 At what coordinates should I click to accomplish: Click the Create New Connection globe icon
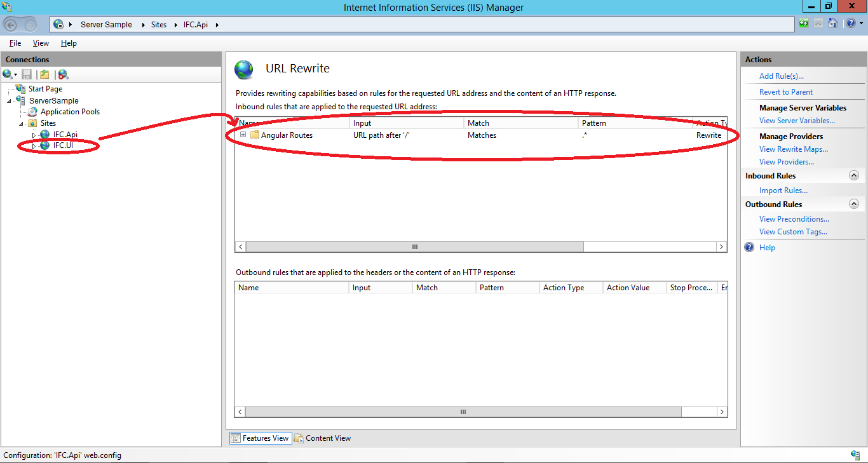(8, 74)
